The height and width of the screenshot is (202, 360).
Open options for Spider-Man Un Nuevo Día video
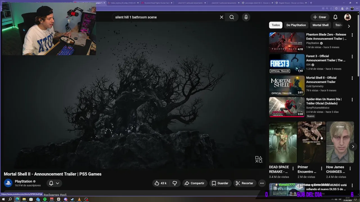click(x=352, y=100)
